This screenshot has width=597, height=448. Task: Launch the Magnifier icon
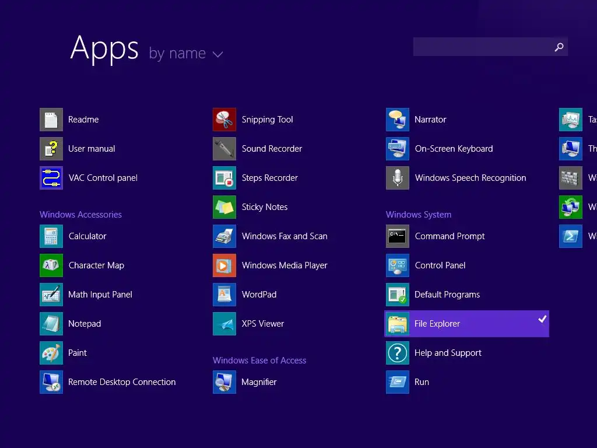(x=224, y=382)
